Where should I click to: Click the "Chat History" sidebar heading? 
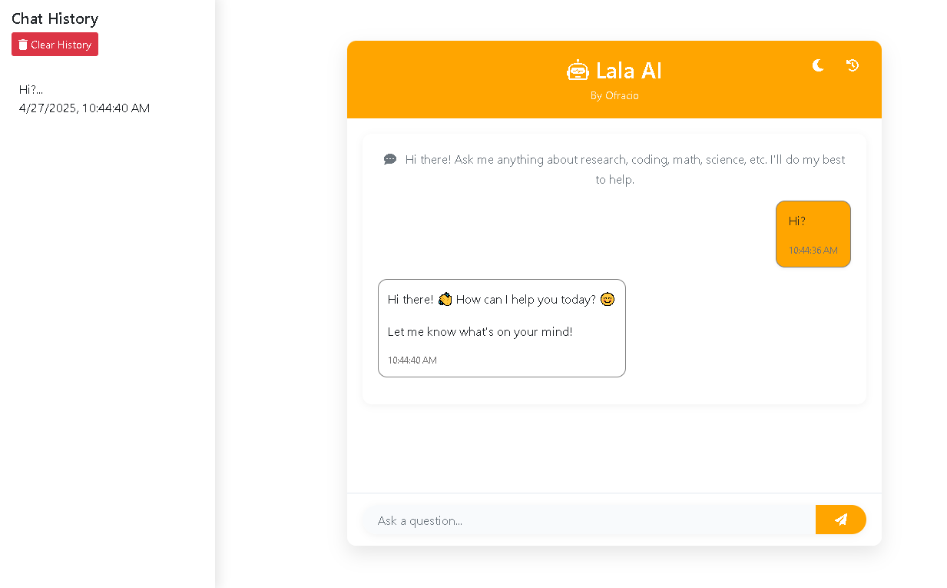55,18
